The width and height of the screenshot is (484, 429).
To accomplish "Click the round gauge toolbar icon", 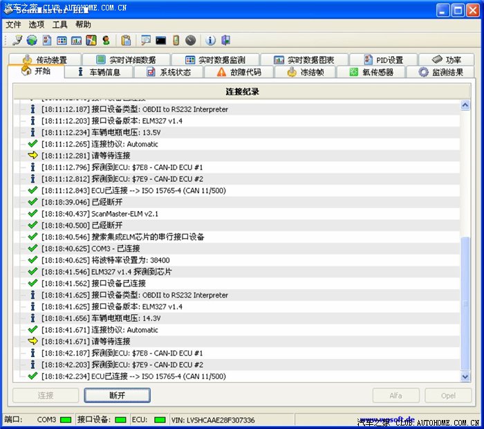I will [190, 40].
